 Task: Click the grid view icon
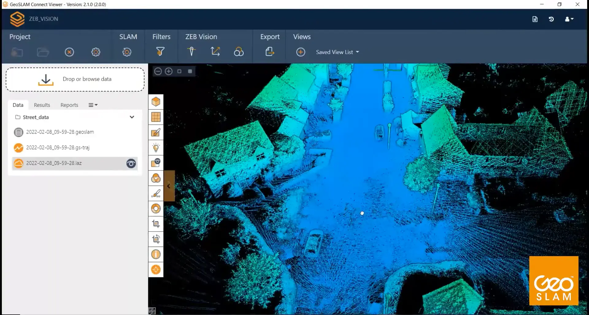pos(156,117)
